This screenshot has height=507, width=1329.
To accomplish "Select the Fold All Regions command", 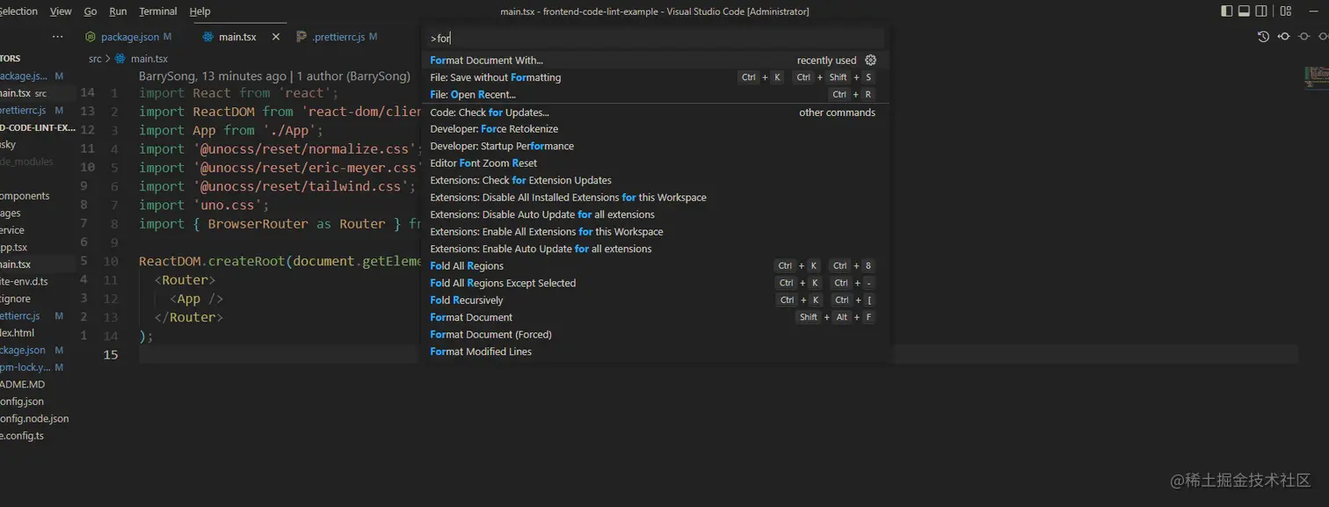I will [x=655, y=266].
